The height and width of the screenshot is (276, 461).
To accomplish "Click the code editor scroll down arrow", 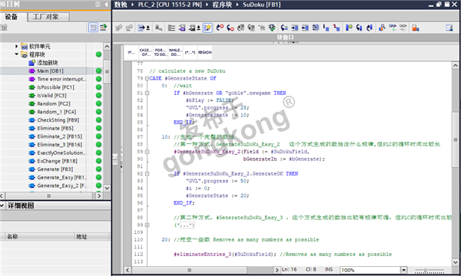I will [455, 262].
